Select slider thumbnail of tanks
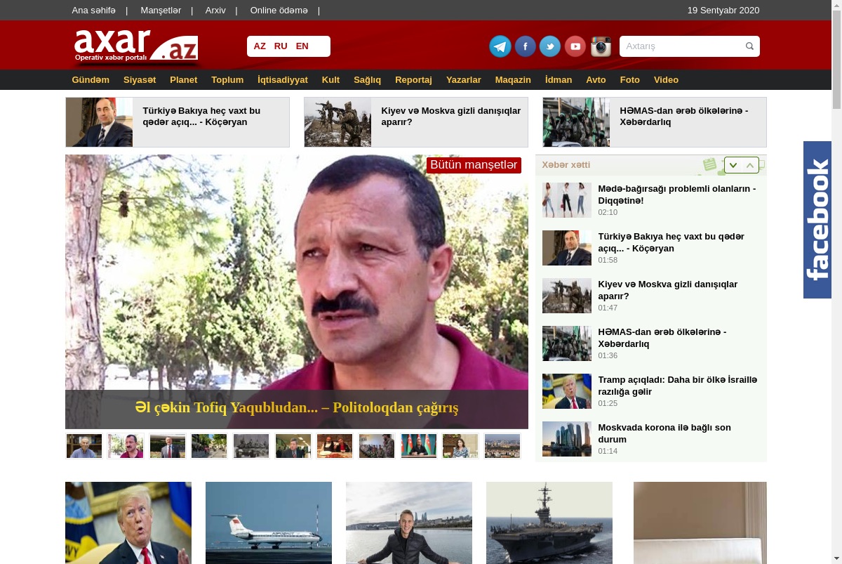Screen dimensions: 842x564 pyautogui.click(x=251, y=446)
